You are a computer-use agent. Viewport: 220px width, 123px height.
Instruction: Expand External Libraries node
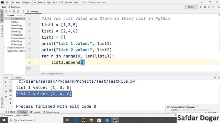pos(4,48)
